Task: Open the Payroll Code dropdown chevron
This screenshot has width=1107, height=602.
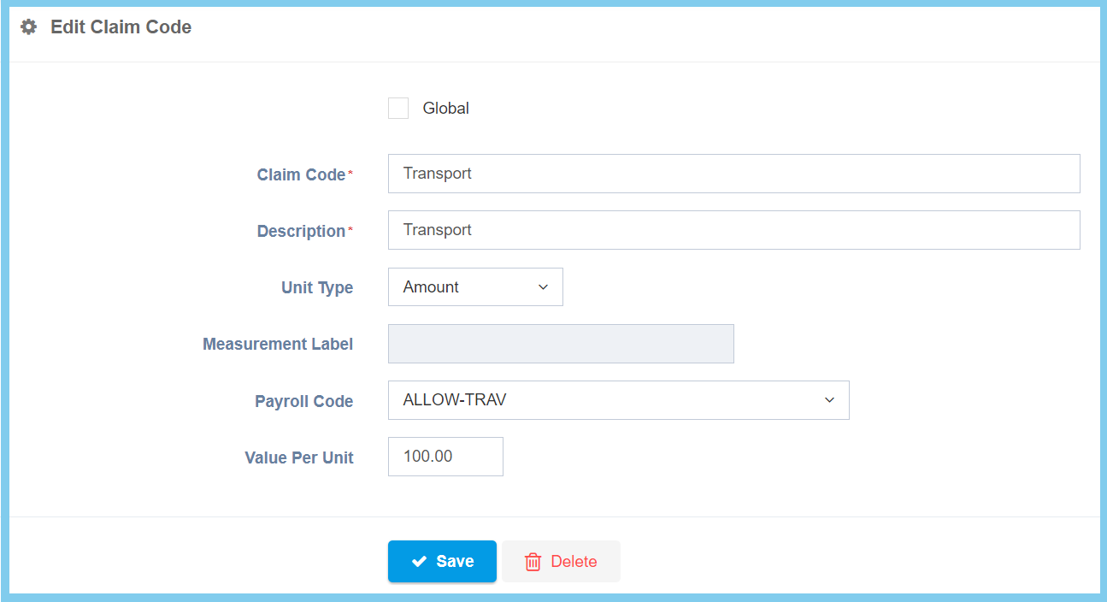Action: tap(828, 400)
